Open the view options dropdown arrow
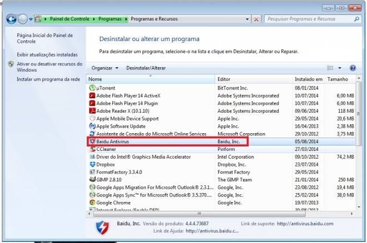367x243 pixels. coord(340,68)
